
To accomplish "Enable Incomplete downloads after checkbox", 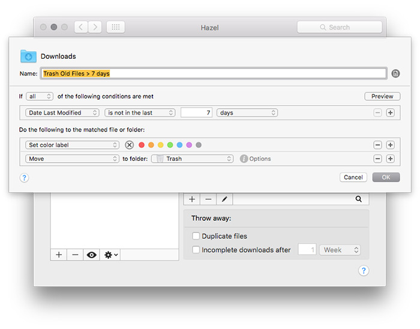I will tap(196, 250).
